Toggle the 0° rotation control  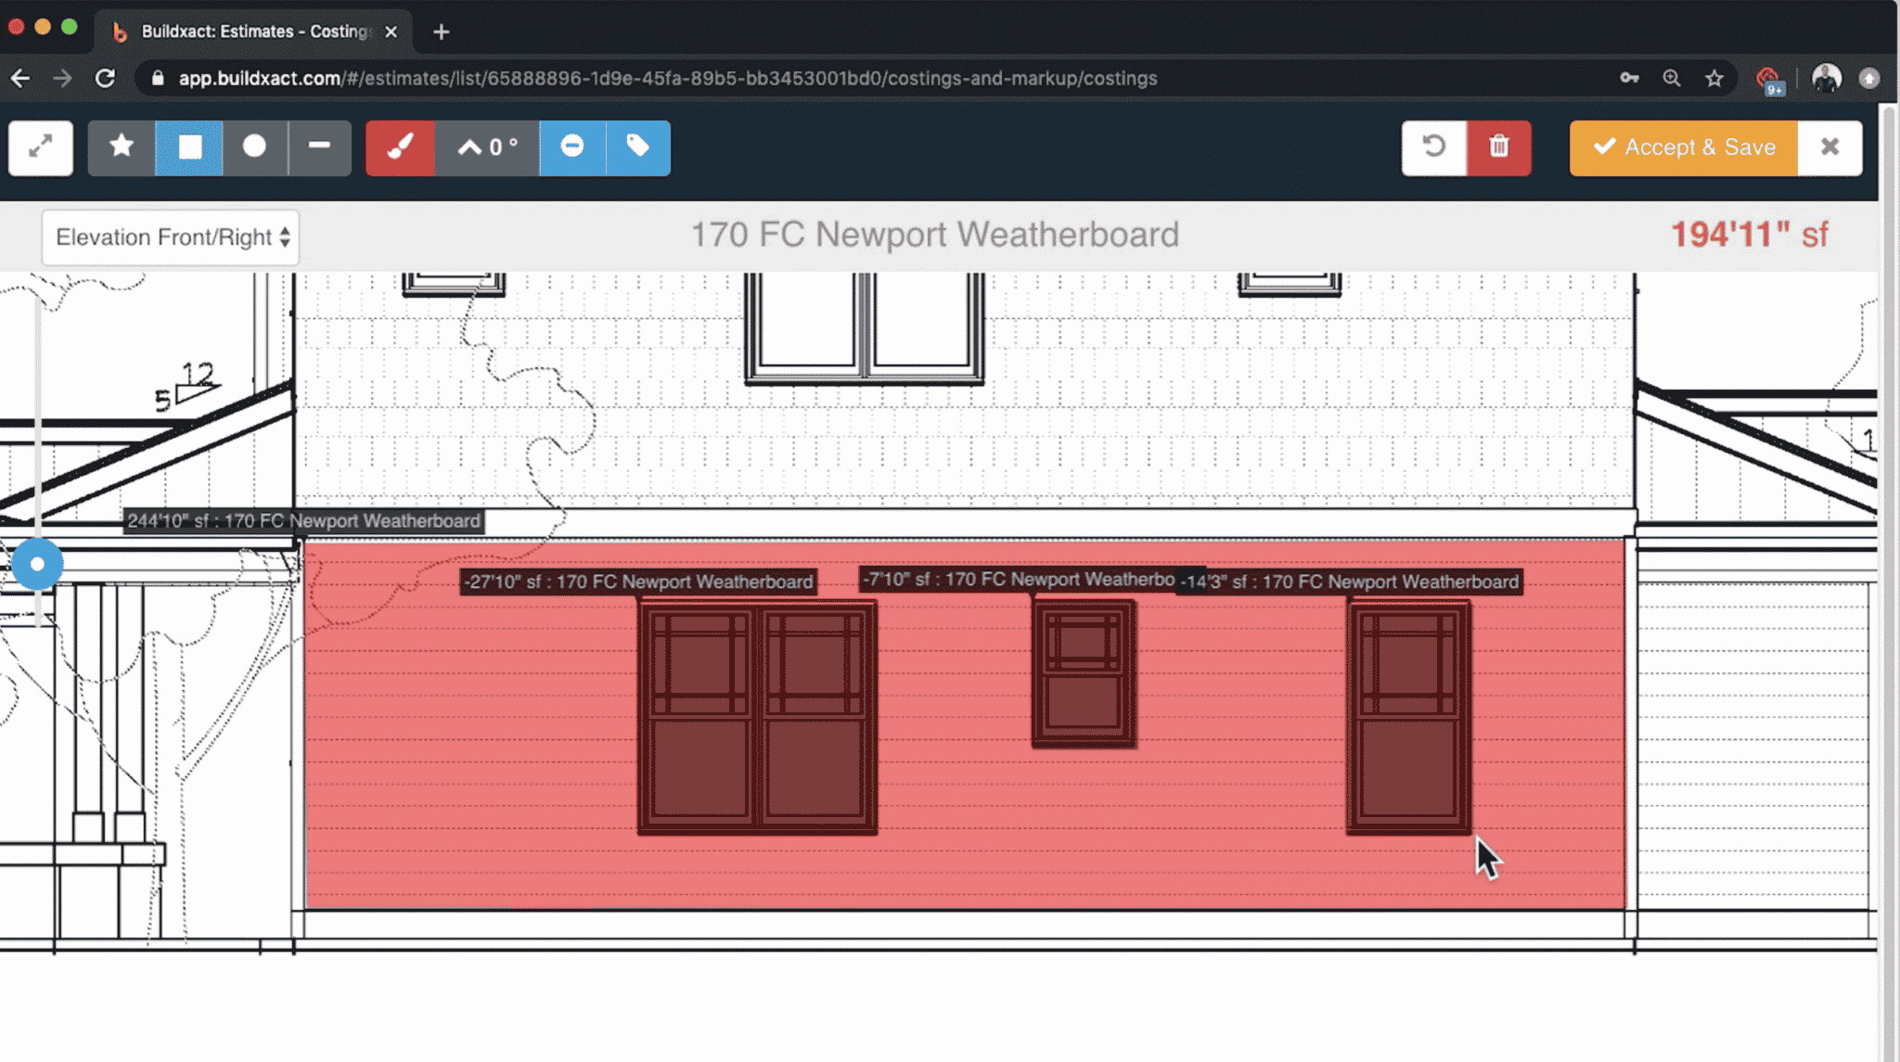point(485,147)
